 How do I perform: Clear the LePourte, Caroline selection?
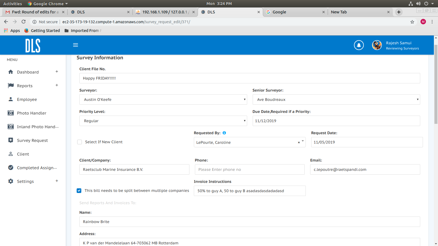(x=299, y=142)
